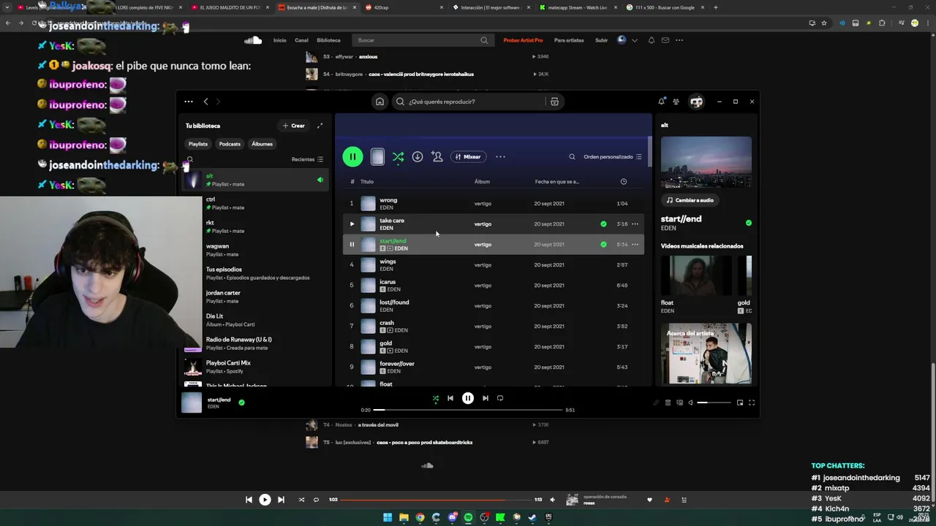Open more options for take care track
The height and width of the screenshot is (526, 936).
pos(635,224)
